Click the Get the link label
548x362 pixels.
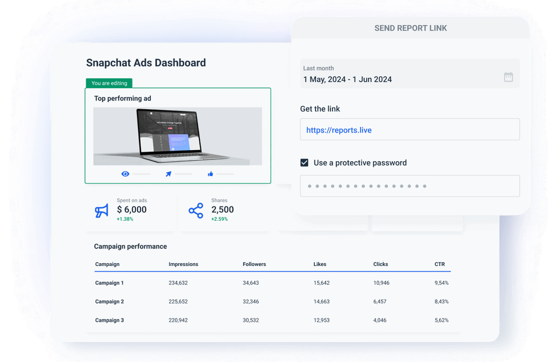[320, 109]
